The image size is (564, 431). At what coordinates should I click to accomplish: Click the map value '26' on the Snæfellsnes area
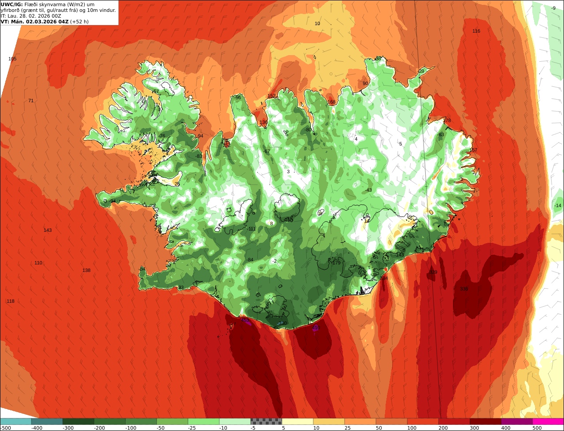pos(177,184)
